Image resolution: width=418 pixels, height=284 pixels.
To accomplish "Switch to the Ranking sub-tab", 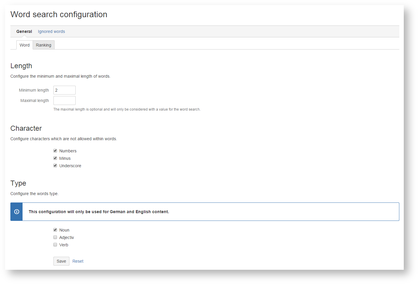I will tap(44, 45).
